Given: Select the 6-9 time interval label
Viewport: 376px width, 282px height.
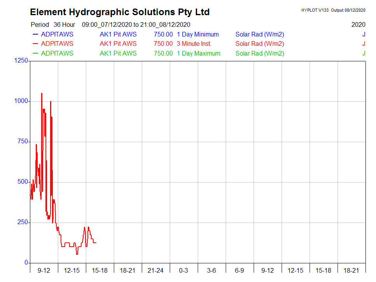Looking at the screenshot, I should 239,270.
